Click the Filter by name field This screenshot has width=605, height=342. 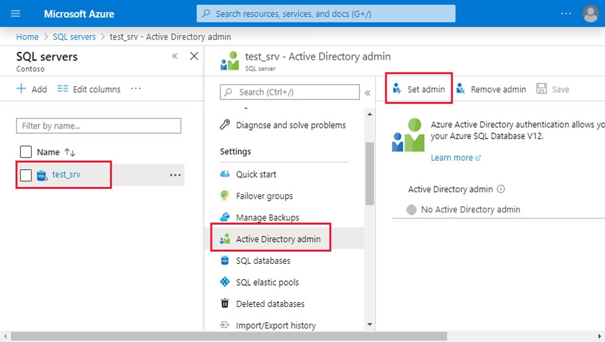99,126
